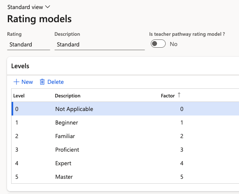
Task: Click level cell 3 in Proficient row
Action: (x=17, y=150)
